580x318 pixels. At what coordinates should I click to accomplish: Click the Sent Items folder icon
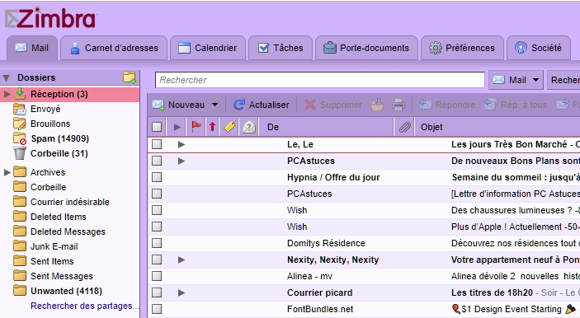pos(20,261)
